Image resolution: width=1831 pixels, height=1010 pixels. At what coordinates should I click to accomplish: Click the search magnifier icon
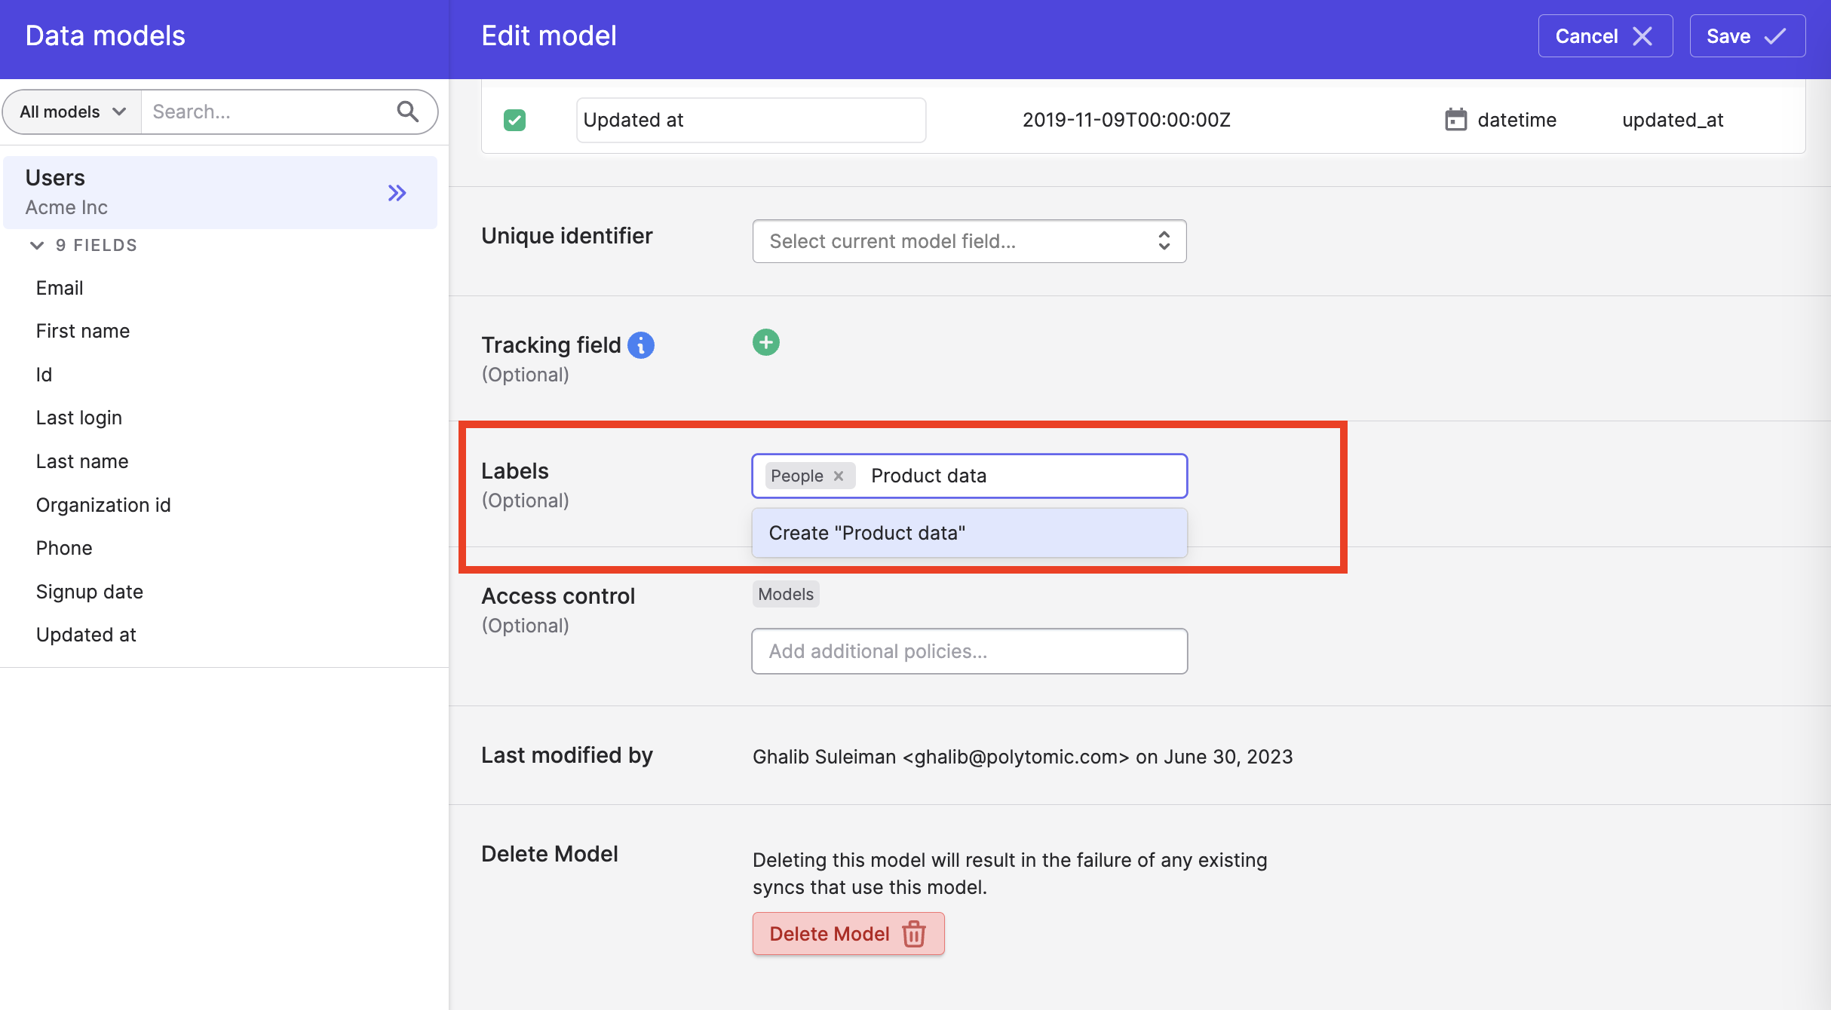click(407, 112)
